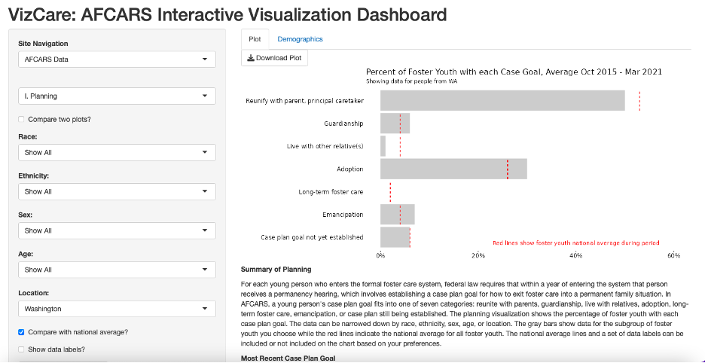Screen dimensions: 705x363
Task: Click the VizCare dashboard title
Action: (x=228, y=15)
